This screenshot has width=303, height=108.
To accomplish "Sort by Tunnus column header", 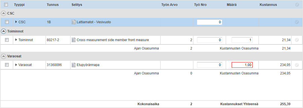I will coord(53,5).
